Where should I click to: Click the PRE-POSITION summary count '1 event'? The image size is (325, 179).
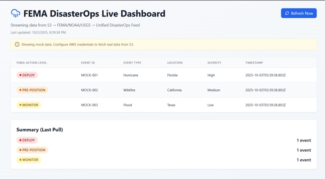[x=304, y=150]
